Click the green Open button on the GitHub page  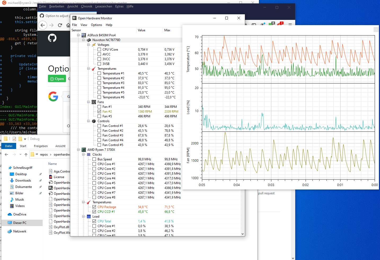click(x=57, y=78)
